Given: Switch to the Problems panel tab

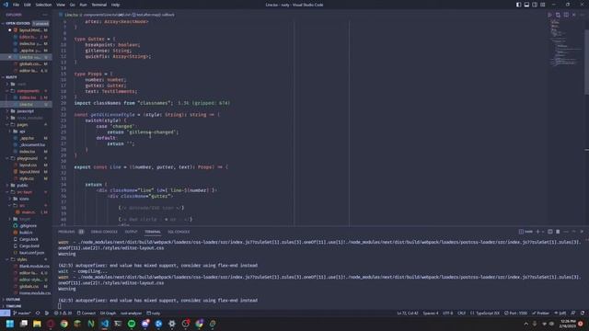Looking at the screenshot, I should coord(67,232).
